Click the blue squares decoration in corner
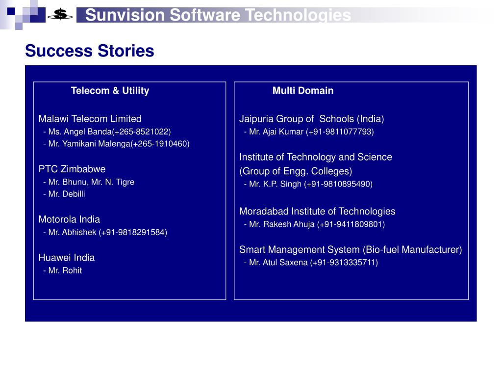 click(23, 15)
